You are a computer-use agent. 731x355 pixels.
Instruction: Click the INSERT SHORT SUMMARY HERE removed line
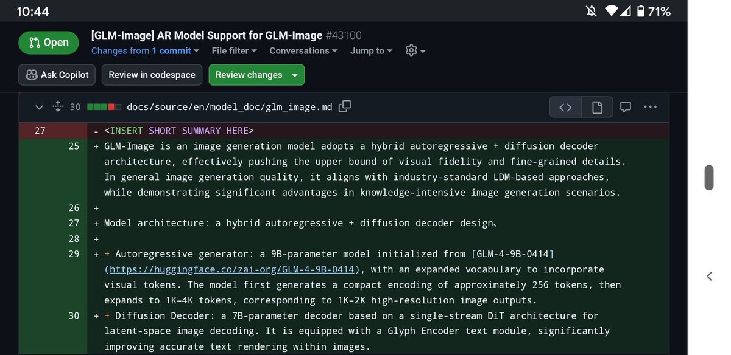[x=179, y=131]
